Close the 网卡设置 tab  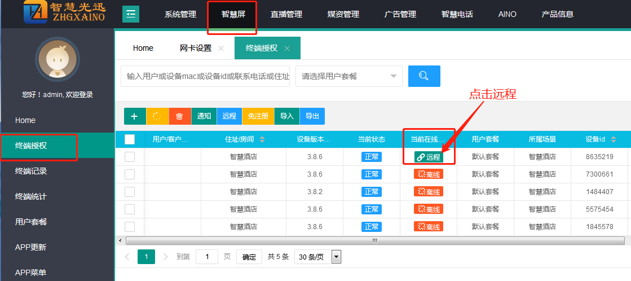(221, 49)
